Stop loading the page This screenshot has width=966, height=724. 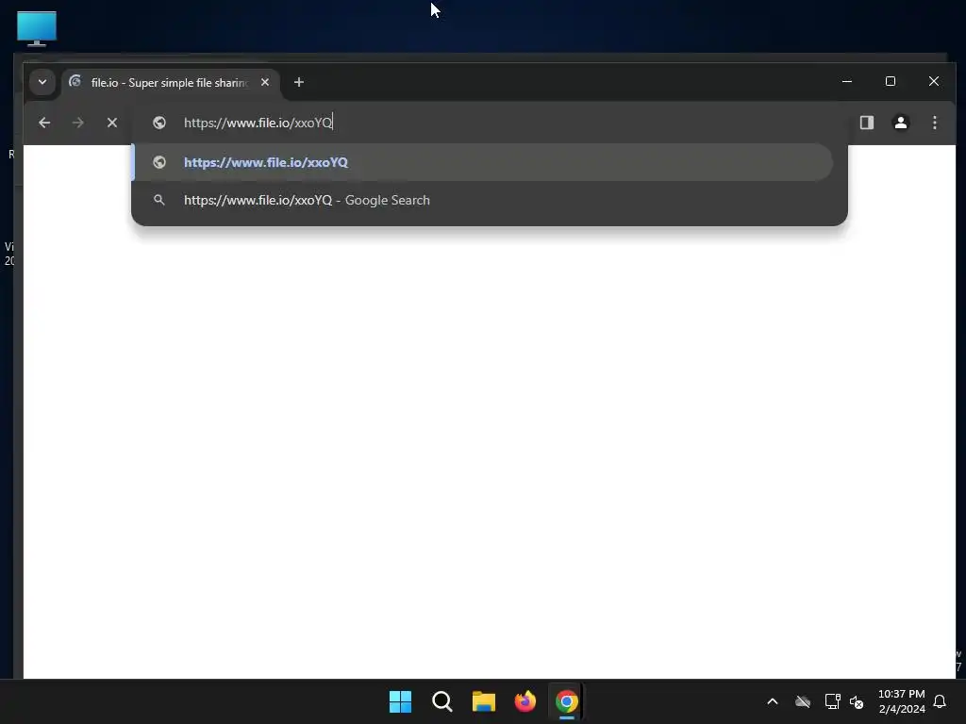pos(111,123)
